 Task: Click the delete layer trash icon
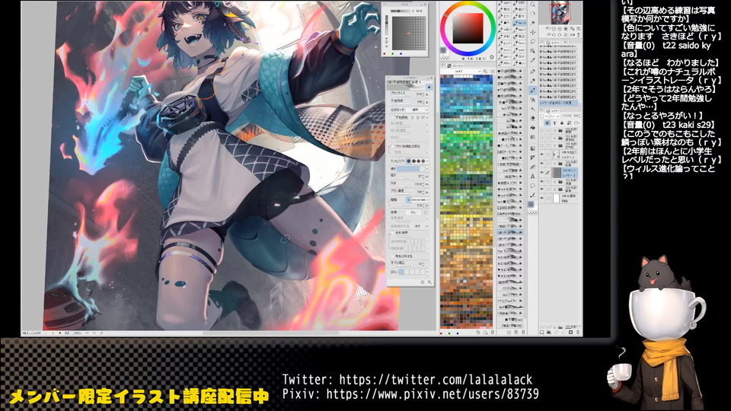(x=578, y=333)
